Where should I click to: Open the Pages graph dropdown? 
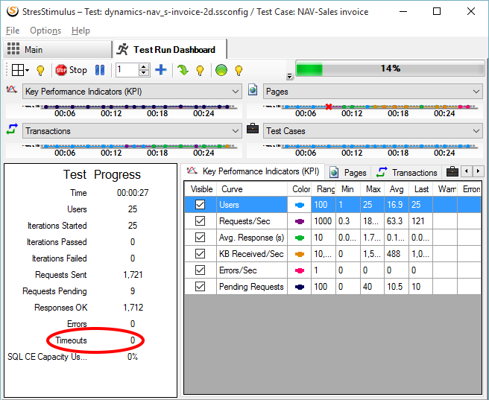(373, 92)
